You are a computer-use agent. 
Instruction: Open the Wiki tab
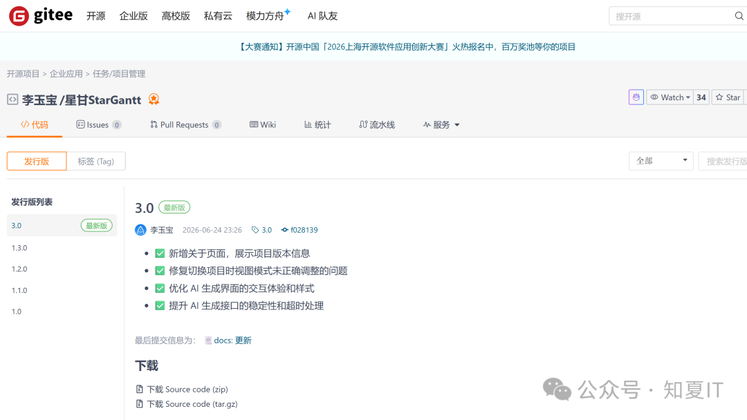(x=263, y=124)
